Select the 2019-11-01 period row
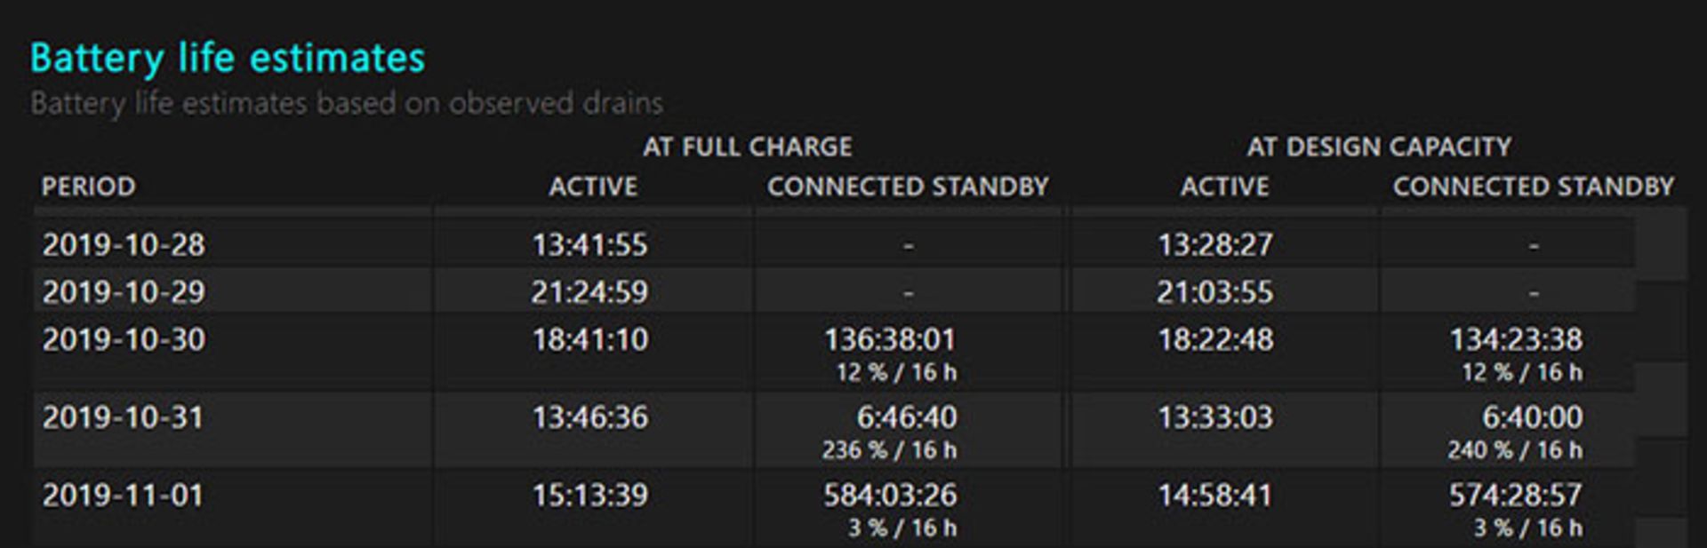The width and height of the screenshot is (1707, 548). coord(124,495)
